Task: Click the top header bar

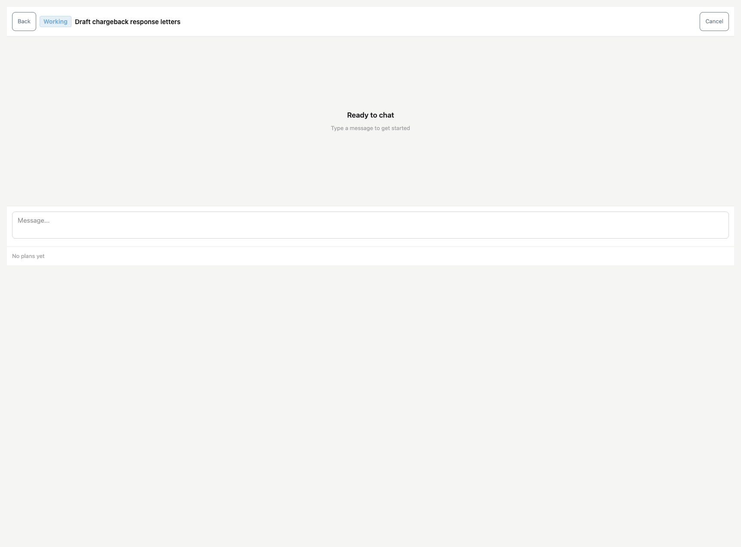Action: [x=370, y=22]
